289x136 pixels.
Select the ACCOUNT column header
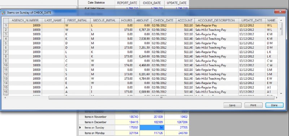click(185, 21)
